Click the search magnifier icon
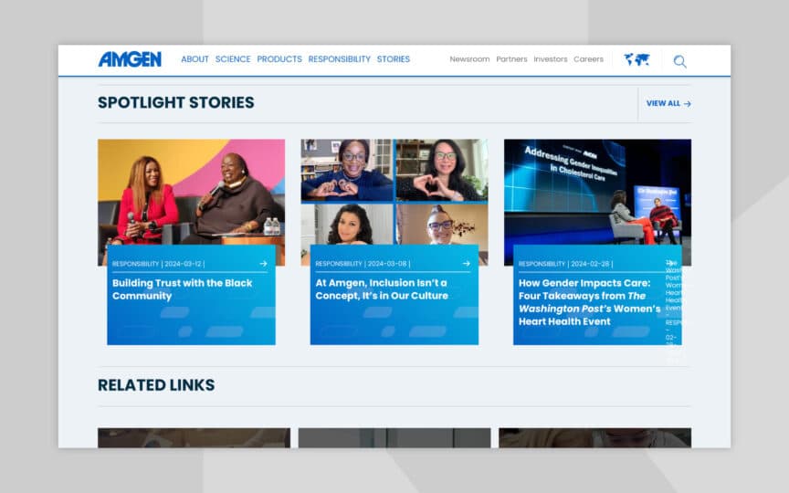 679,61
